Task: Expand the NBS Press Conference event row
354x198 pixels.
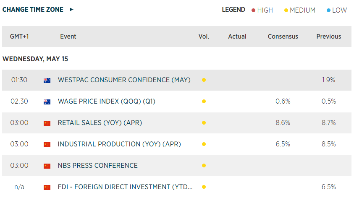Action: coord(97,166)
